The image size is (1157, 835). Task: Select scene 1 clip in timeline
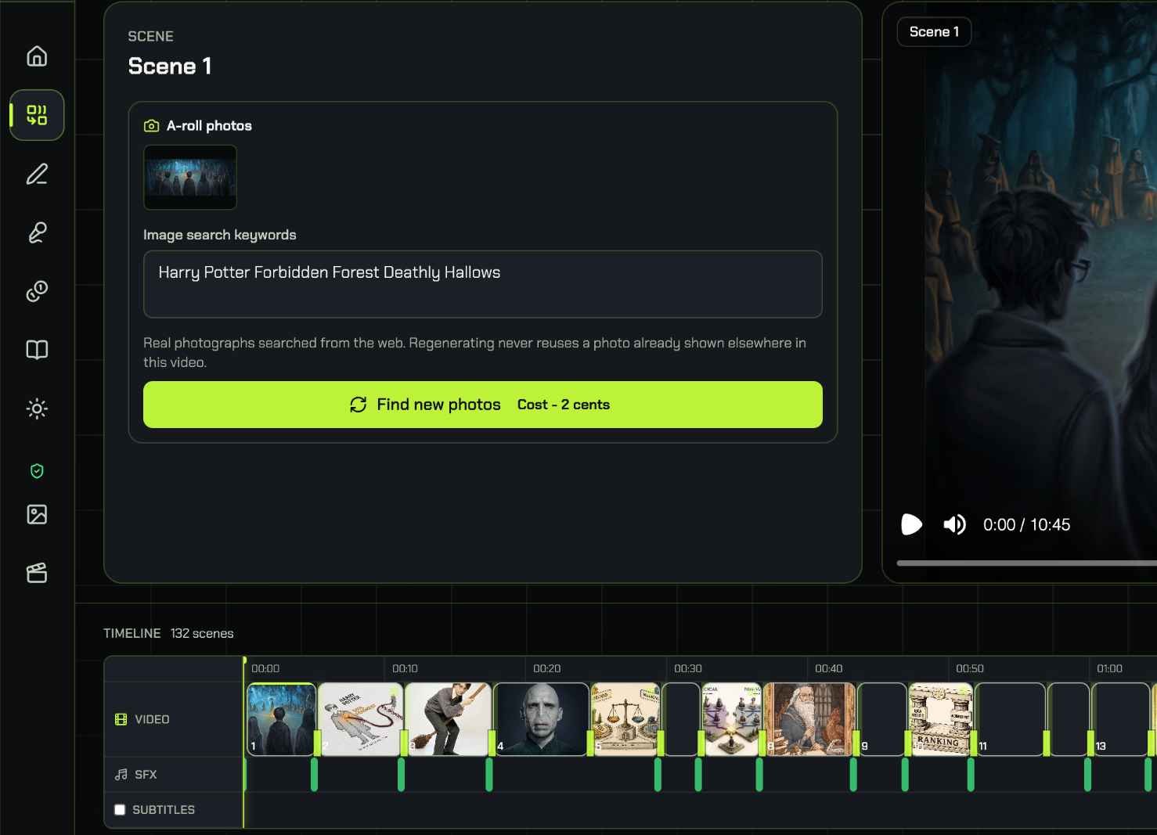coord(281,719)
